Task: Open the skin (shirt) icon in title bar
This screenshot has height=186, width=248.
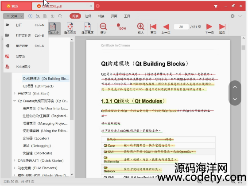Action: point(216,6)
